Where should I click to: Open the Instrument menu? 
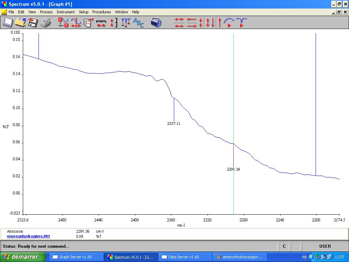click(65, 12)
